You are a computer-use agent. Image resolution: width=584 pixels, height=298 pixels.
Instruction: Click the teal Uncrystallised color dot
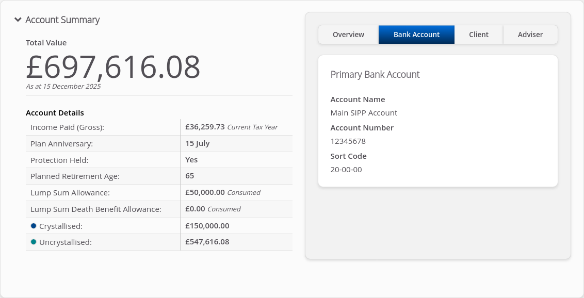(x=34, y=242)
